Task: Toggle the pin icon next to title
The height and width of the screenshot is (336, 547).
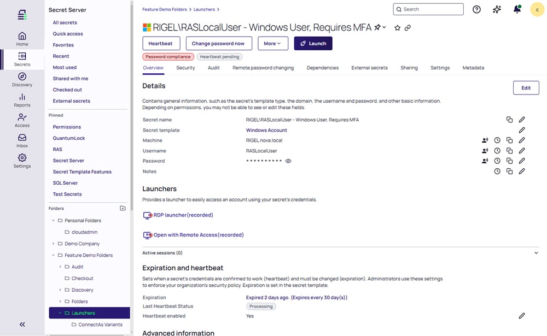Action: [377, 27]
